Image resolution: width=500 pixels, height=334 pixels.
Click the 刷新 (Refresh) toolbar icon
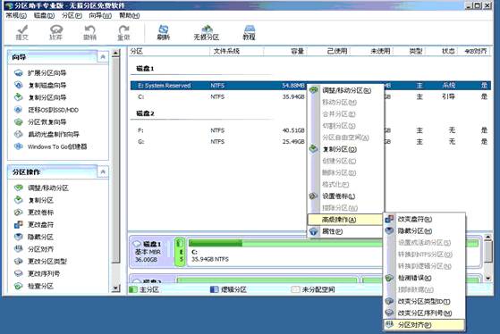point(164,32)
